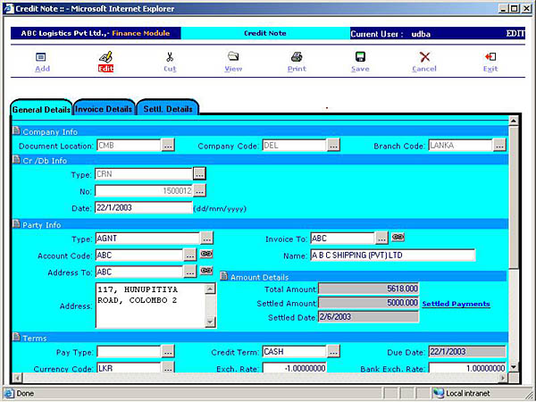
Task: Click the Edit toolbar icon
Action: [105, 57]
